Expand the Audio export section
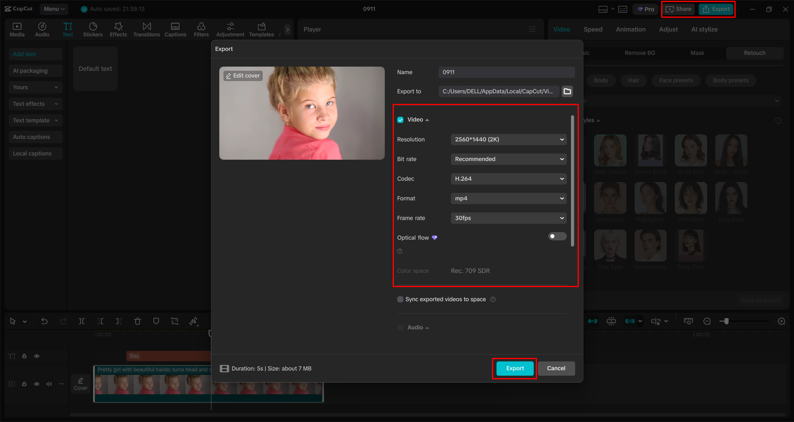 click(x=427, y=327)
